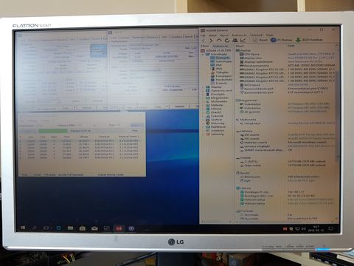
Task: Open Kedvencek menu in AIDA64
Action: tap(240, 35)
